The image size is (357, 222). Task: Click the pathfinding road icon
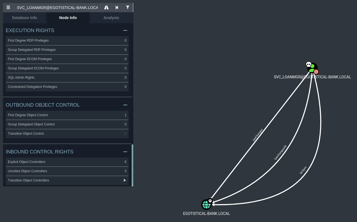click(106, 8)
